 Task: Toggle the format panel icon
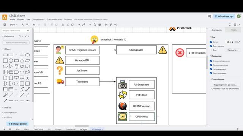(235, 25)
